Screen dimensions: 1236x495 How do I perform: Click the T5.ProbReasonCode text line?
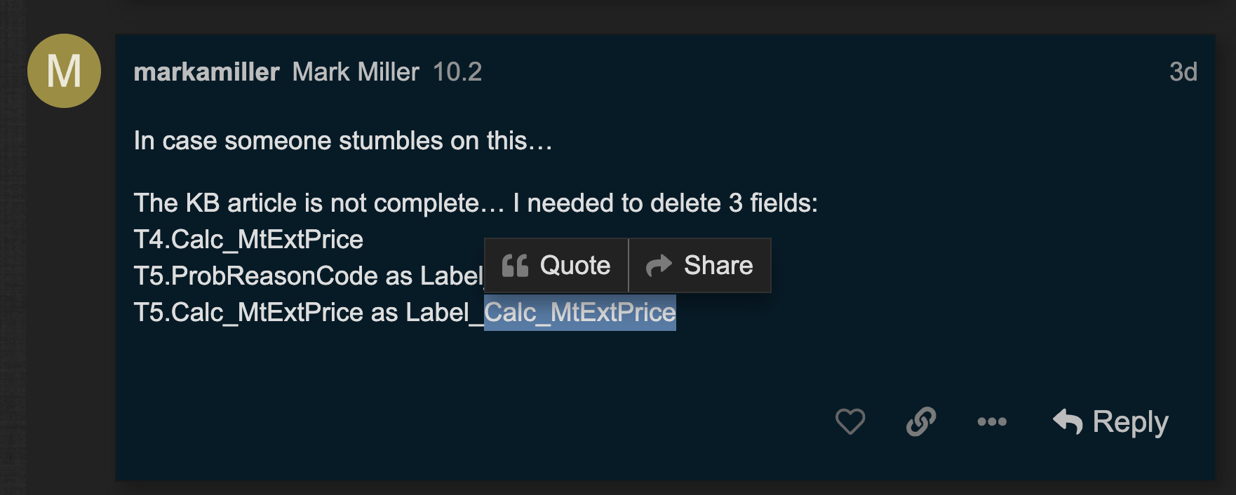308,276
